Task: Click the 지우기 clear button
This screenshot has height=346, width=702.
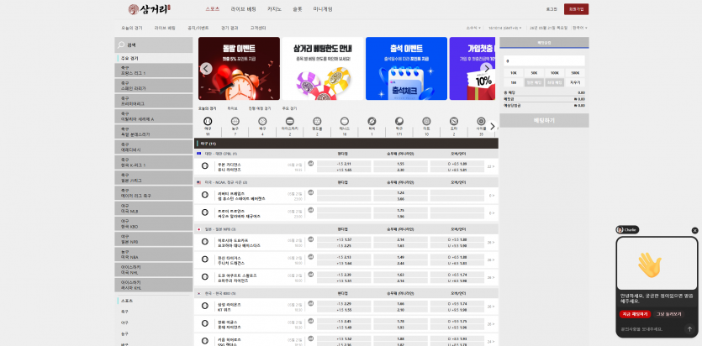Action: click(x=575, y=82)
